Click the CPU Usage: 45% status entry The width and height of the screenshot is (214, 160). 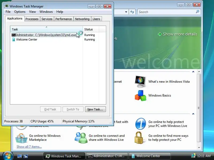pos(42,121)
